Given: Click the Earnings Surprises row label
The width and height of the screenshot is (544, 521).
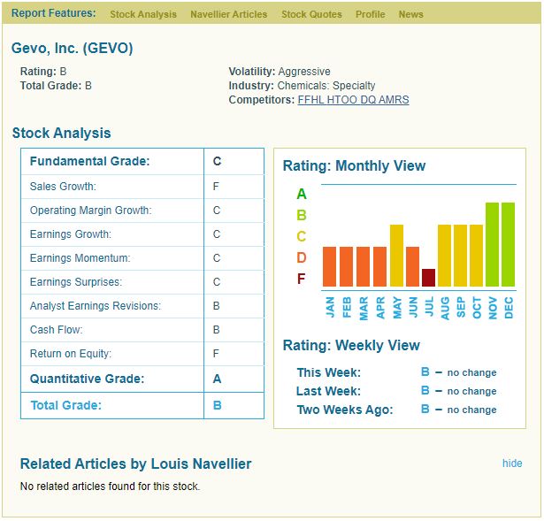Looking at the screenshot, I should click(x=76, y=282).
